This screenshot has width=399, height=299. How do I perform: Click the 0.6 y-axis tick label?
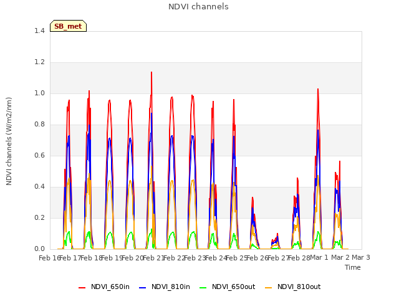pos(39,155)
